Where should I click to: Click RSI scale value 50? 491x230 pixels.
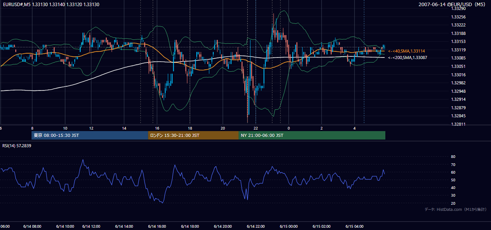coord(453,180)
